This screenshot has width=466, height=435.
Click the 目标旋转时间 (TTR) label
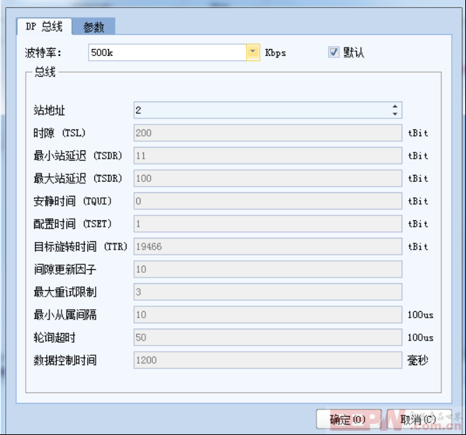[x=80, y=247]
